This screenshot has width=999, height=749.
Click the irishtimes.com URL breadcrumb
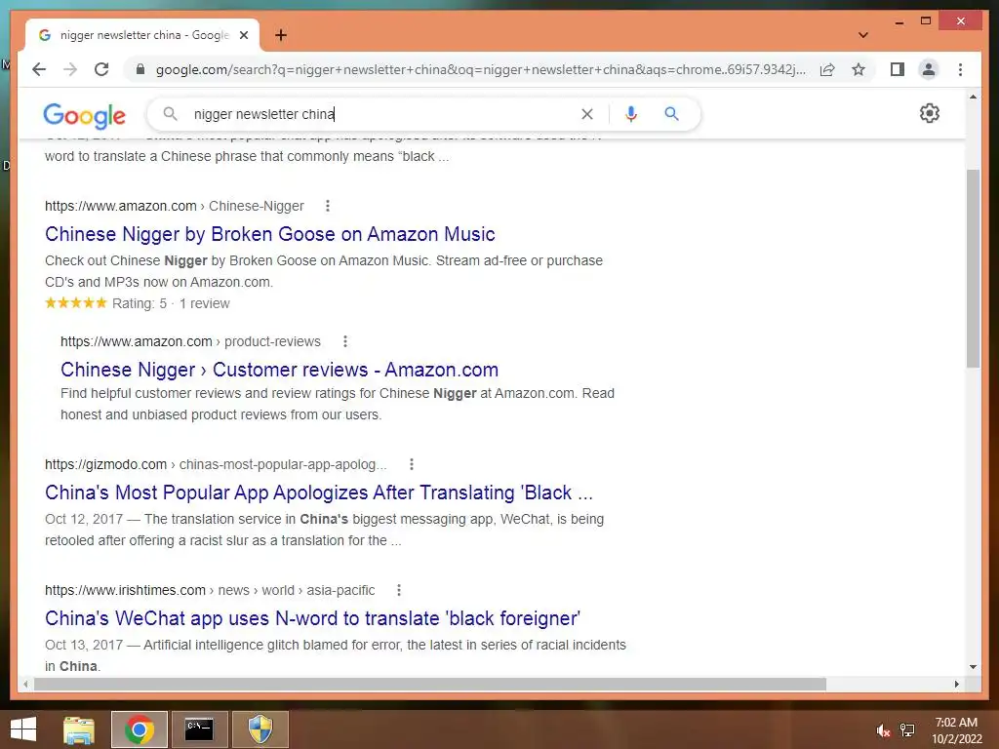[x=210, y=590]
